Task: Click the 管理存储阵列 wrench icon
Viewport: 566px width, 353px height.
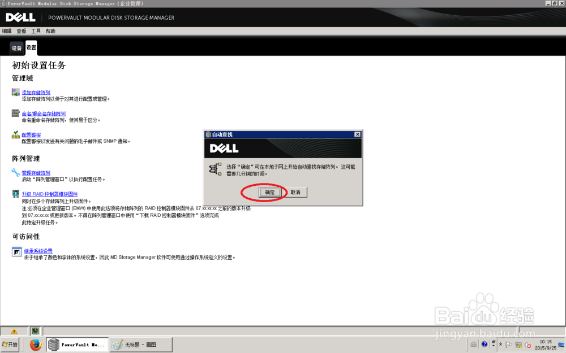Action: (15, 172)
